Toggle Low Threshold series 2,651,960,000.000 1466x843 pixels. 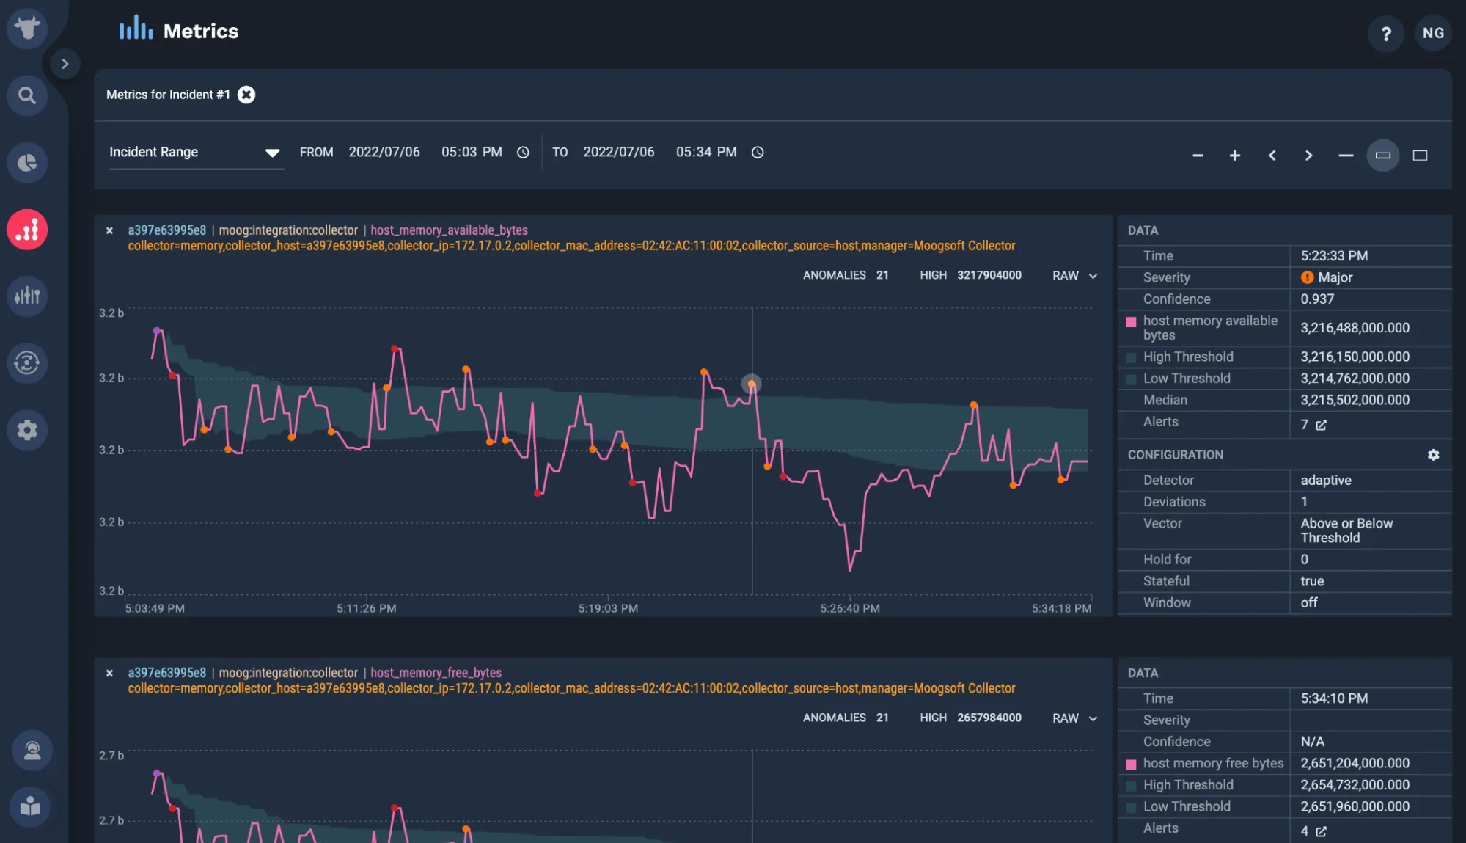coord(1131,808)
